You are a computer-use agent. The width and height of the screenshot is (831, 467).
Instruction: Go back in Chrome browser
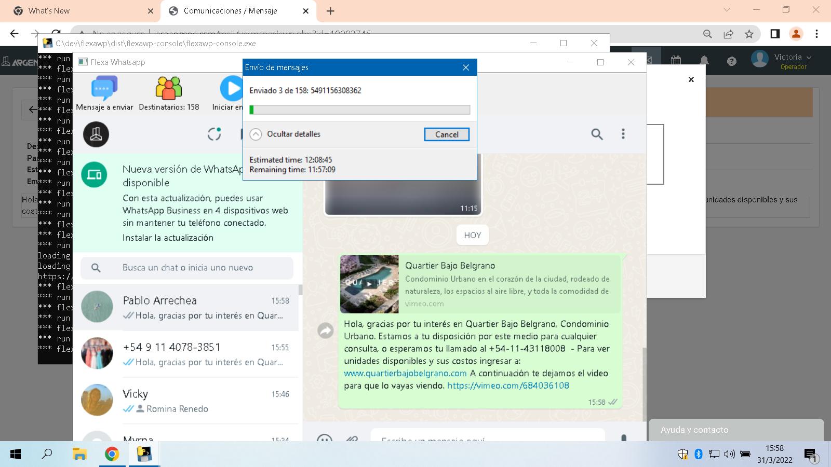(x=14, y=34)
